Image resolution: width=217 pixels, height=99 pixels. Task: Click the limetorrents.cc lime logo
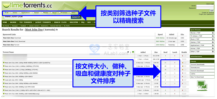pyautogui.click(x=27, y=5)
